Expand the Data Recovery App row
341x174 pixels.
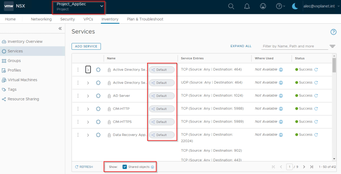pyautogui.click(x=88, y=135)
